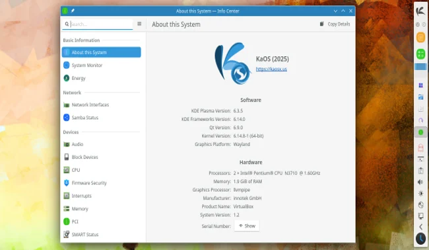Open the file manager icon in panel

pyautogui.click(x=421, y=97)
